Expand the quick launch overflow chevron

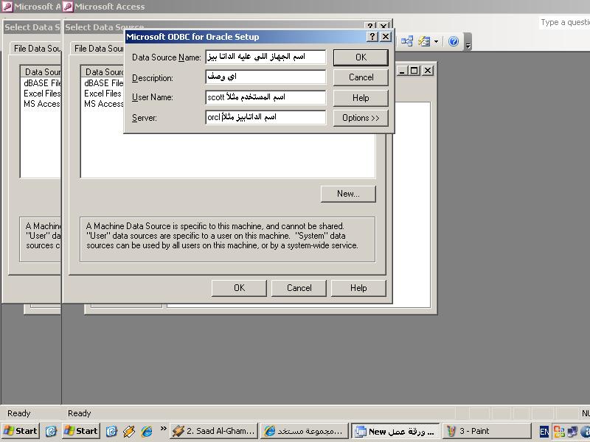point(162,429)
